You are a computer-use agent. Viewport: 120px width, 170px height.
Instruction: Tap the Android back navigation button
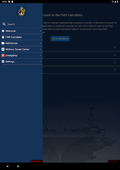point(7,166)
